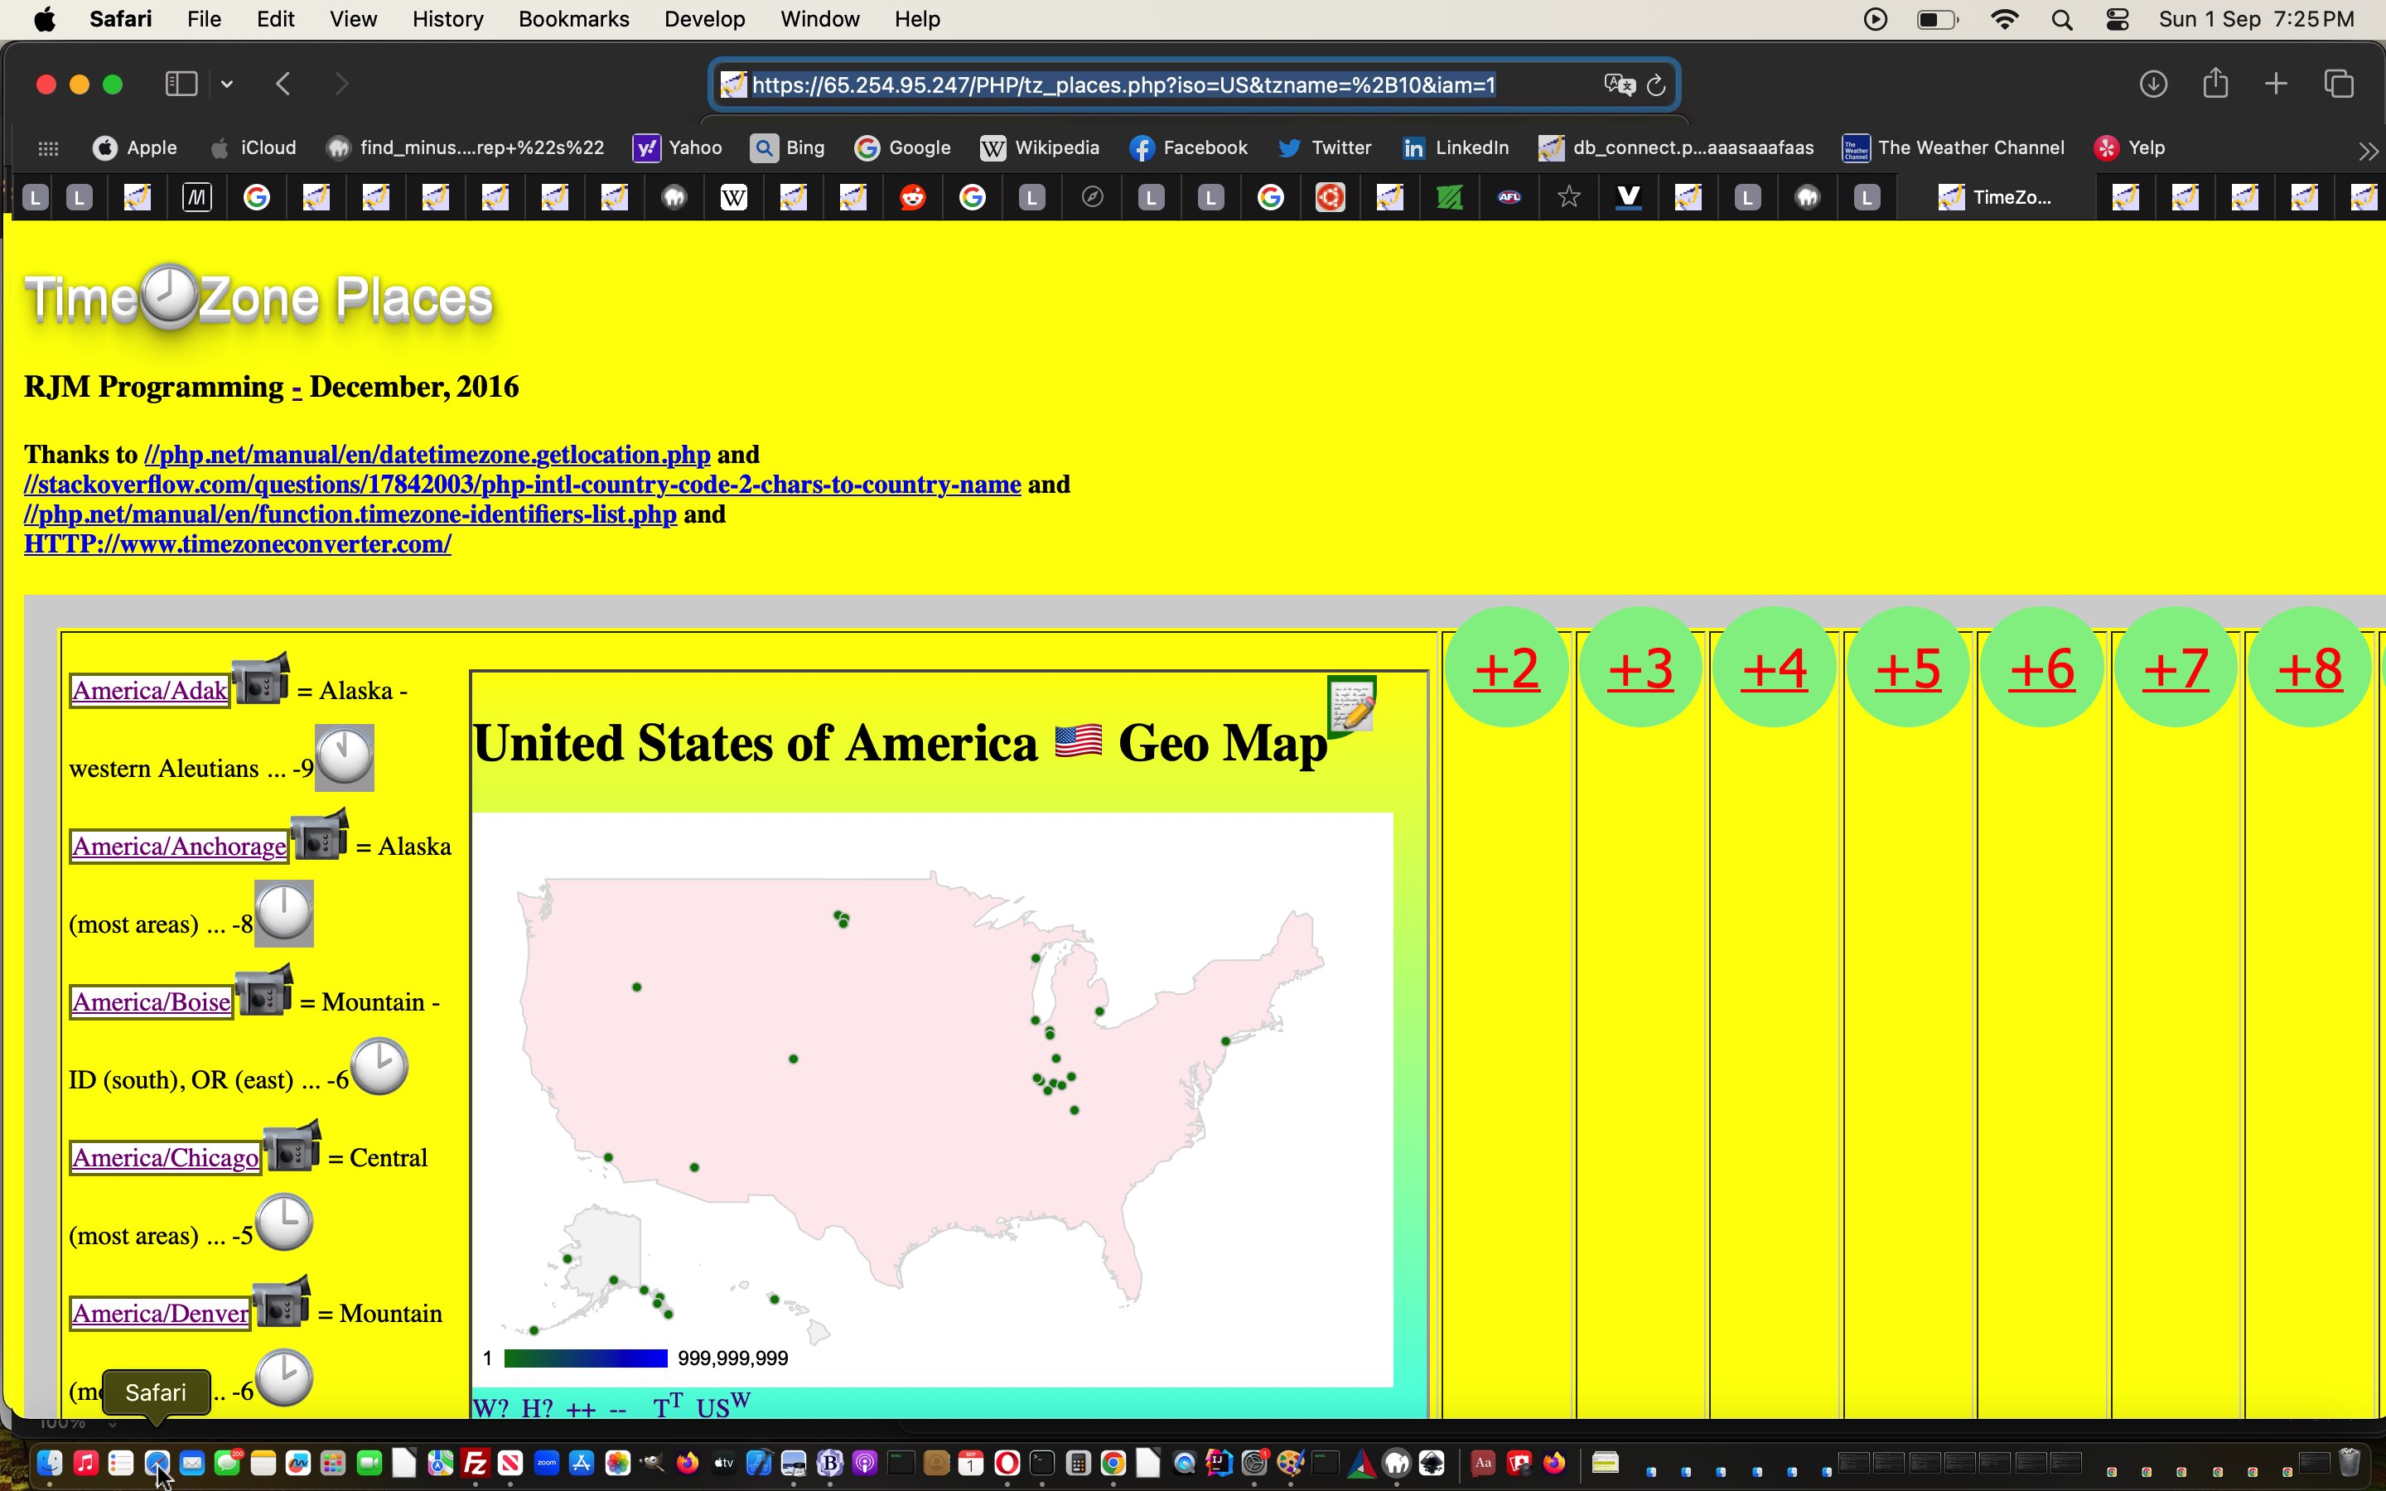2386x1491 pixels.
Task: Click the Reader View icon in address bar
Action: coord(733,84)
